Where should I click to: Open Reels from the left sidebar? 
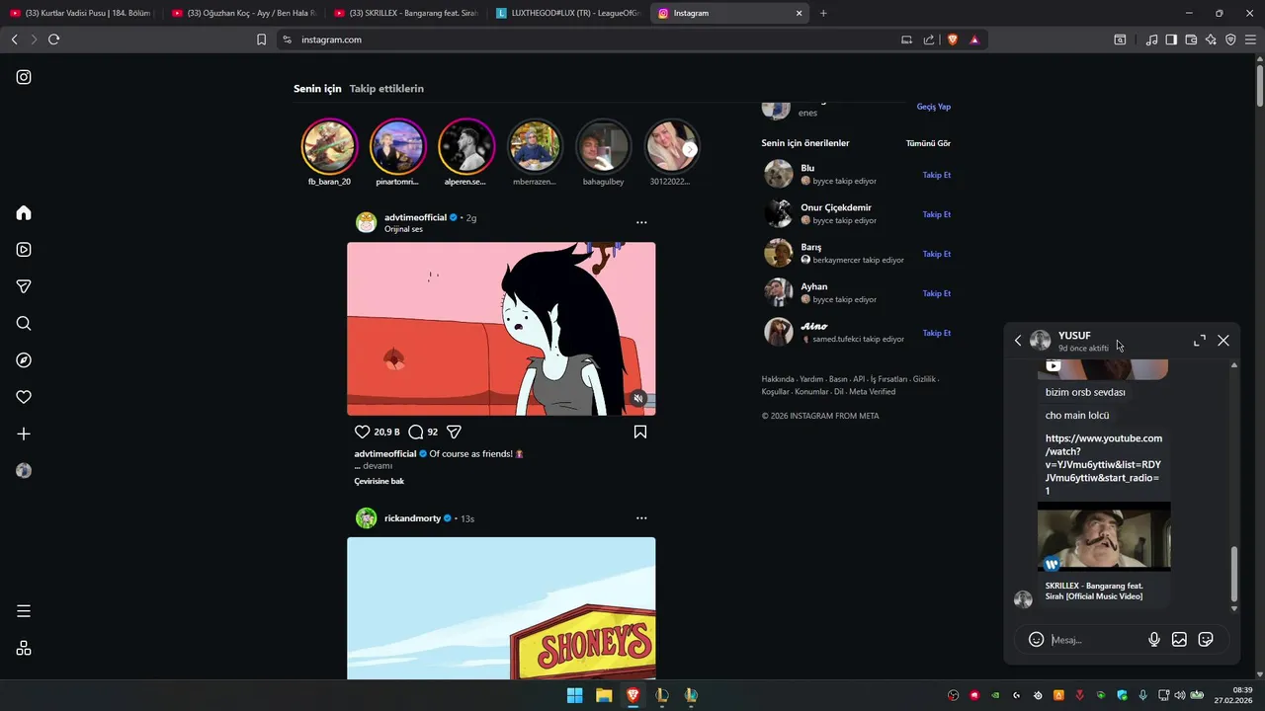point(24,250)
